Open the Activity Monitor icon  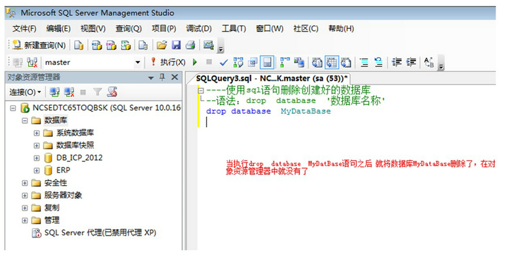[209, 45]
